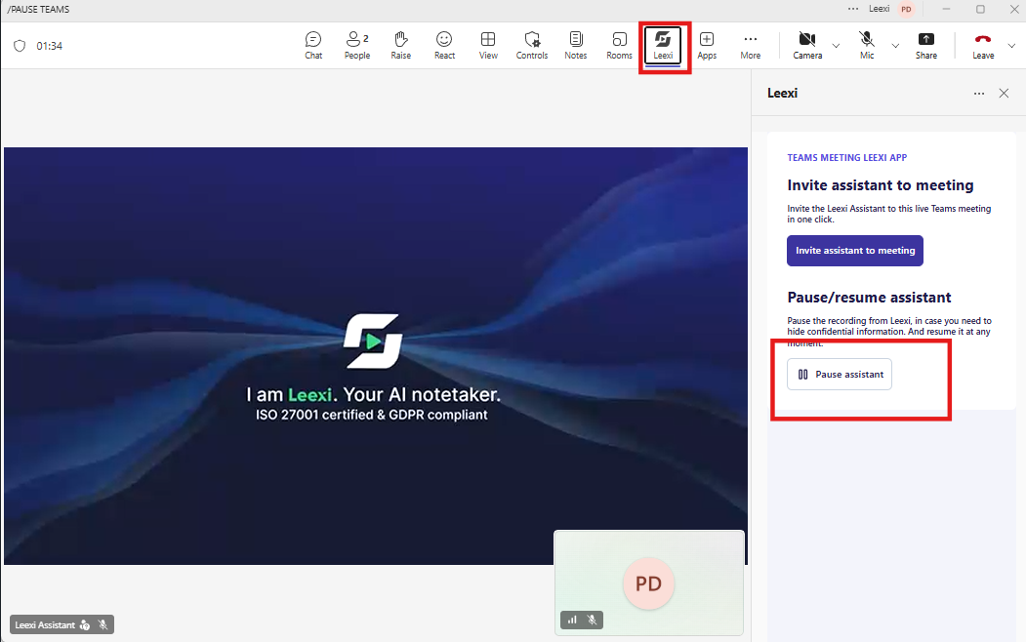Click the Leexi Assistant video stage

click(376, 356)
